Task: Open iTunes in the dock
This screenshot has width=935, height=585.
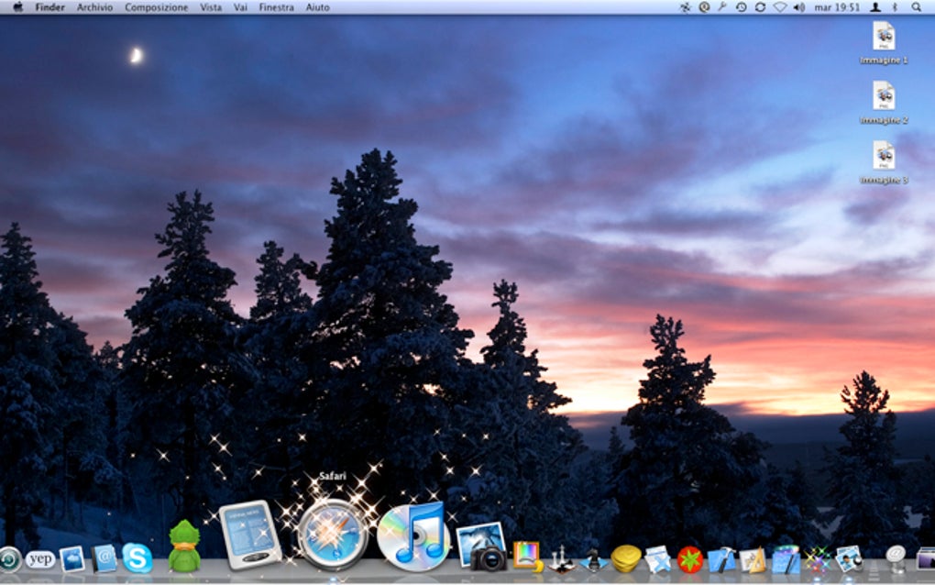Action: [412, 536]
